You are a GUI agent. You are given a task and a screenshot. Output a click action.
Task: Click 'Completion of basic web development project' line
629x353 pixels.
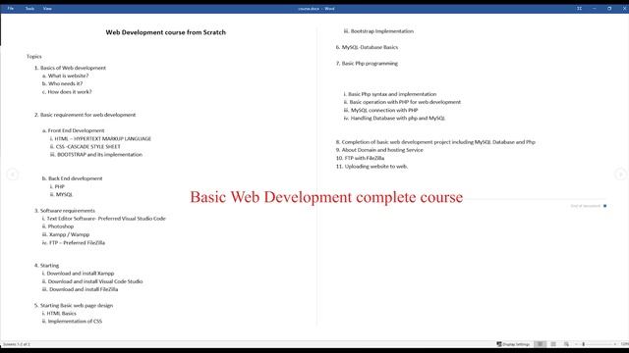(x=438, y=142)
